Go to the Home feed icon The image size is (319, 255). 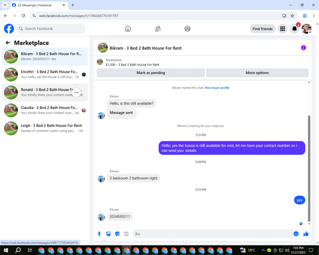tap(128, 29)
